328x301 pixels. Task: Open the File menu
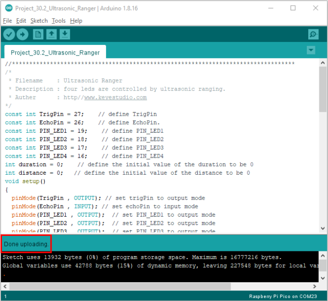tap(8, 21)
